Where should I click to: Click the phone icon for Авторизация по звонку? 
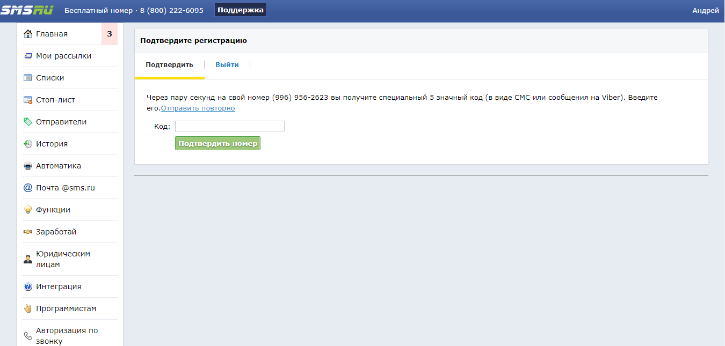28,336
